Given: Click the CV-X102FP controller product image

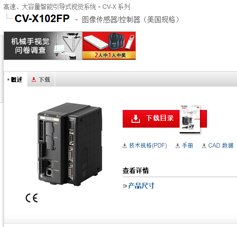Looking at the screenshot, I should coord(70,144).
